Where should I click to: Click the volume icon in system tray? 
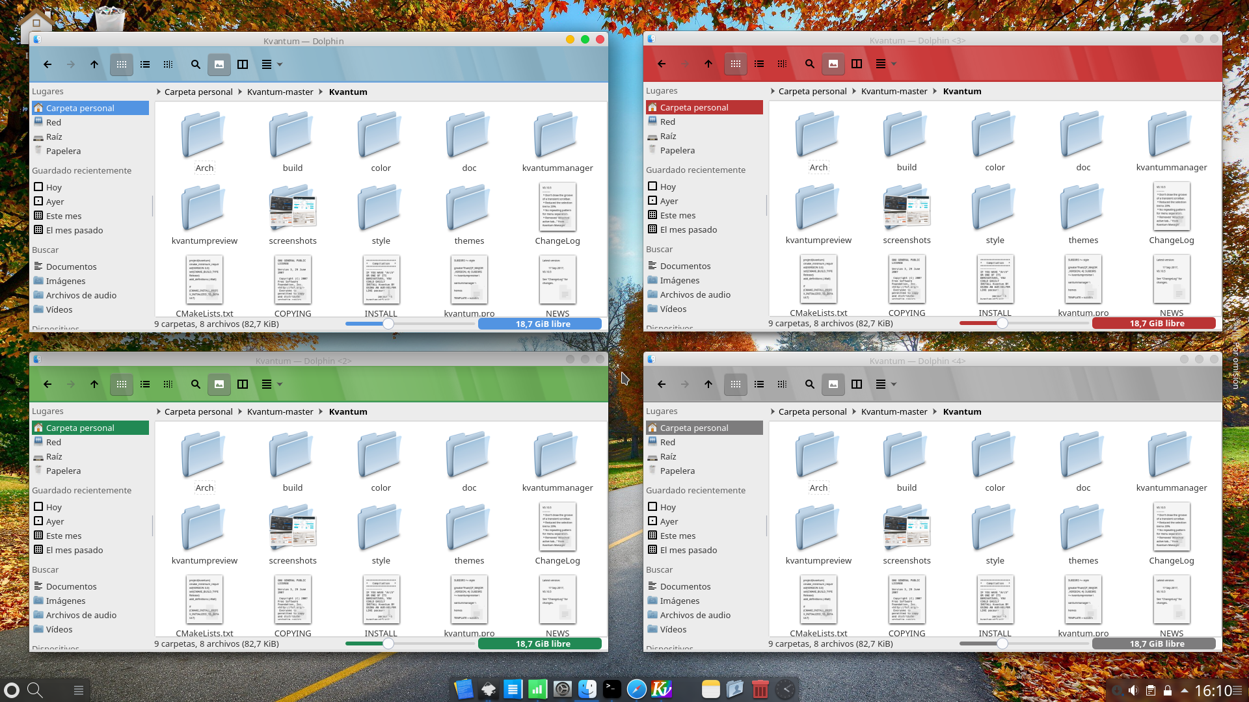point(1133,690)
